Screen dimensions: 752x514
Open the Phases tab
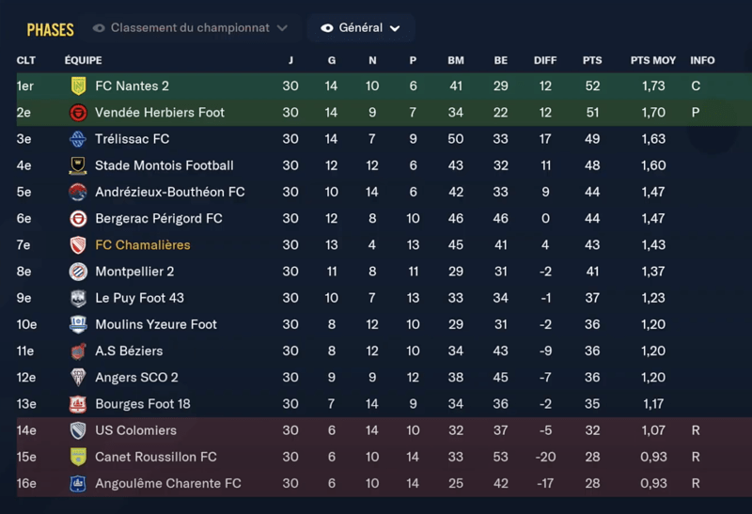[50, 30]
